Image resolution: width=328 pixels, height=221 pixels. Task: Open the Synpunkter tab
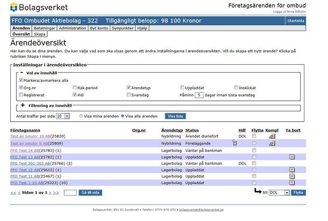tap(123, 28)
